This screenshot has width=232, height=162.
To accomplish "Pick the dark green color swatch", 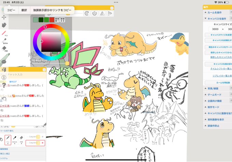I will coord(41,20).
